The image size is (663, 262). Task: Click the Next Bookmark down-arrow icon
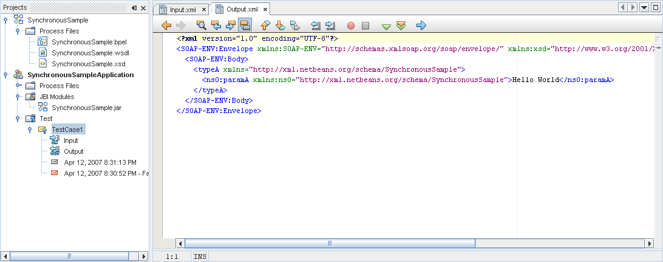280,26
